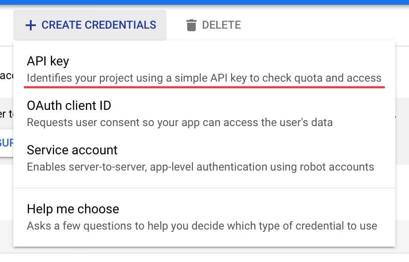Click the "Asks a few questions" description

click(x=202, y=226)
